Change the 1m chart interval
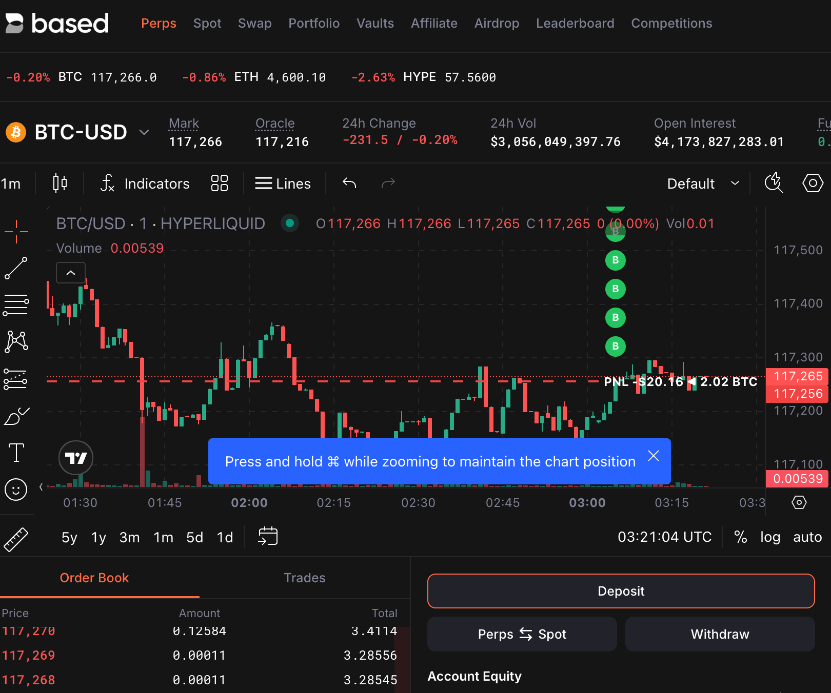This screenshot has width=831, height=693. coord(11,184)
